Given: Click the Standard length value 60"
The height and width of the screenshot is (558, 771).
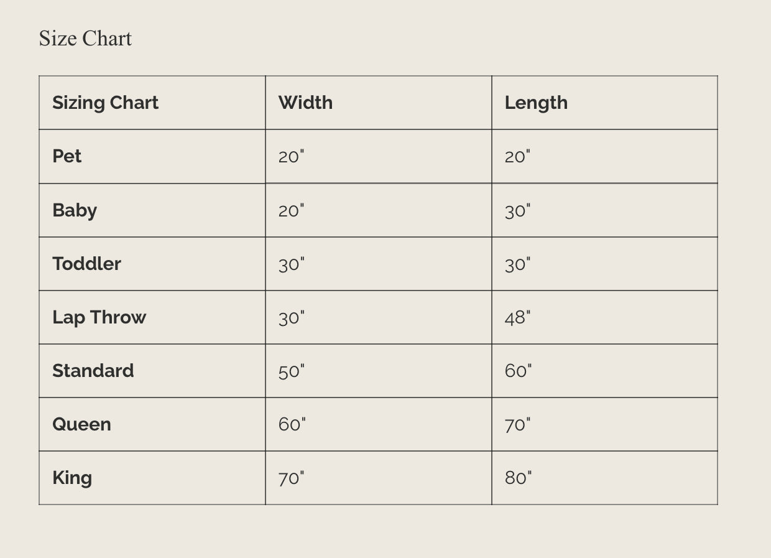Looking at the screenshot, I should click(518, 371).
